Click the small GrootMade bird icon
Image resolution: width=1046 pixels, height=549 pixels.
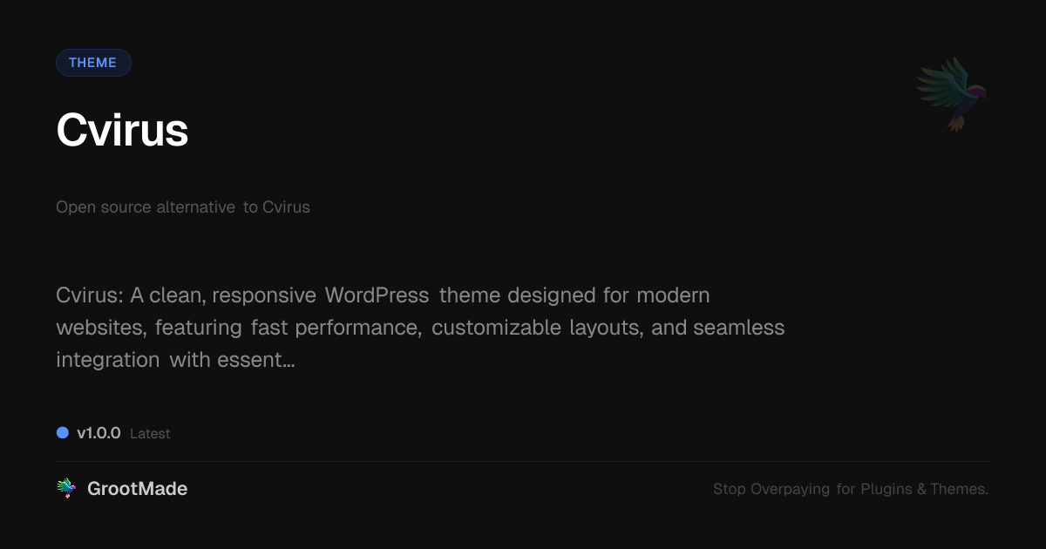click(66, 489)
